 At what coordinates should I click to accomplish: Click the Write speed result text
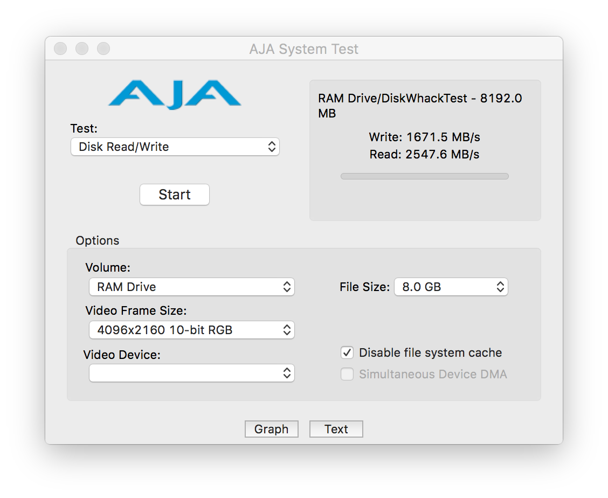[x=424, y=137]
